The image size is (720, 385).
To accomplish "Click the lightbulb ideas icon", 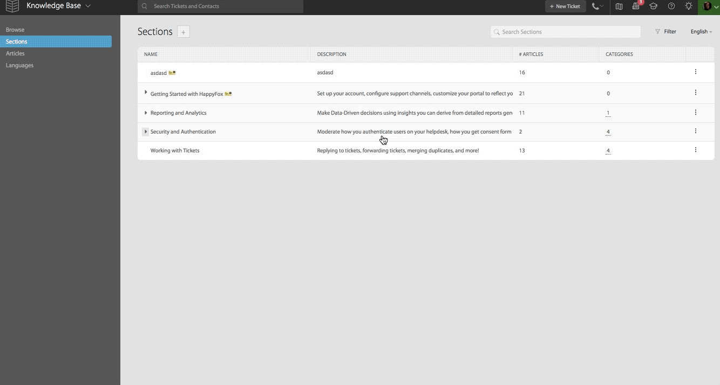I will pos(689,6).
